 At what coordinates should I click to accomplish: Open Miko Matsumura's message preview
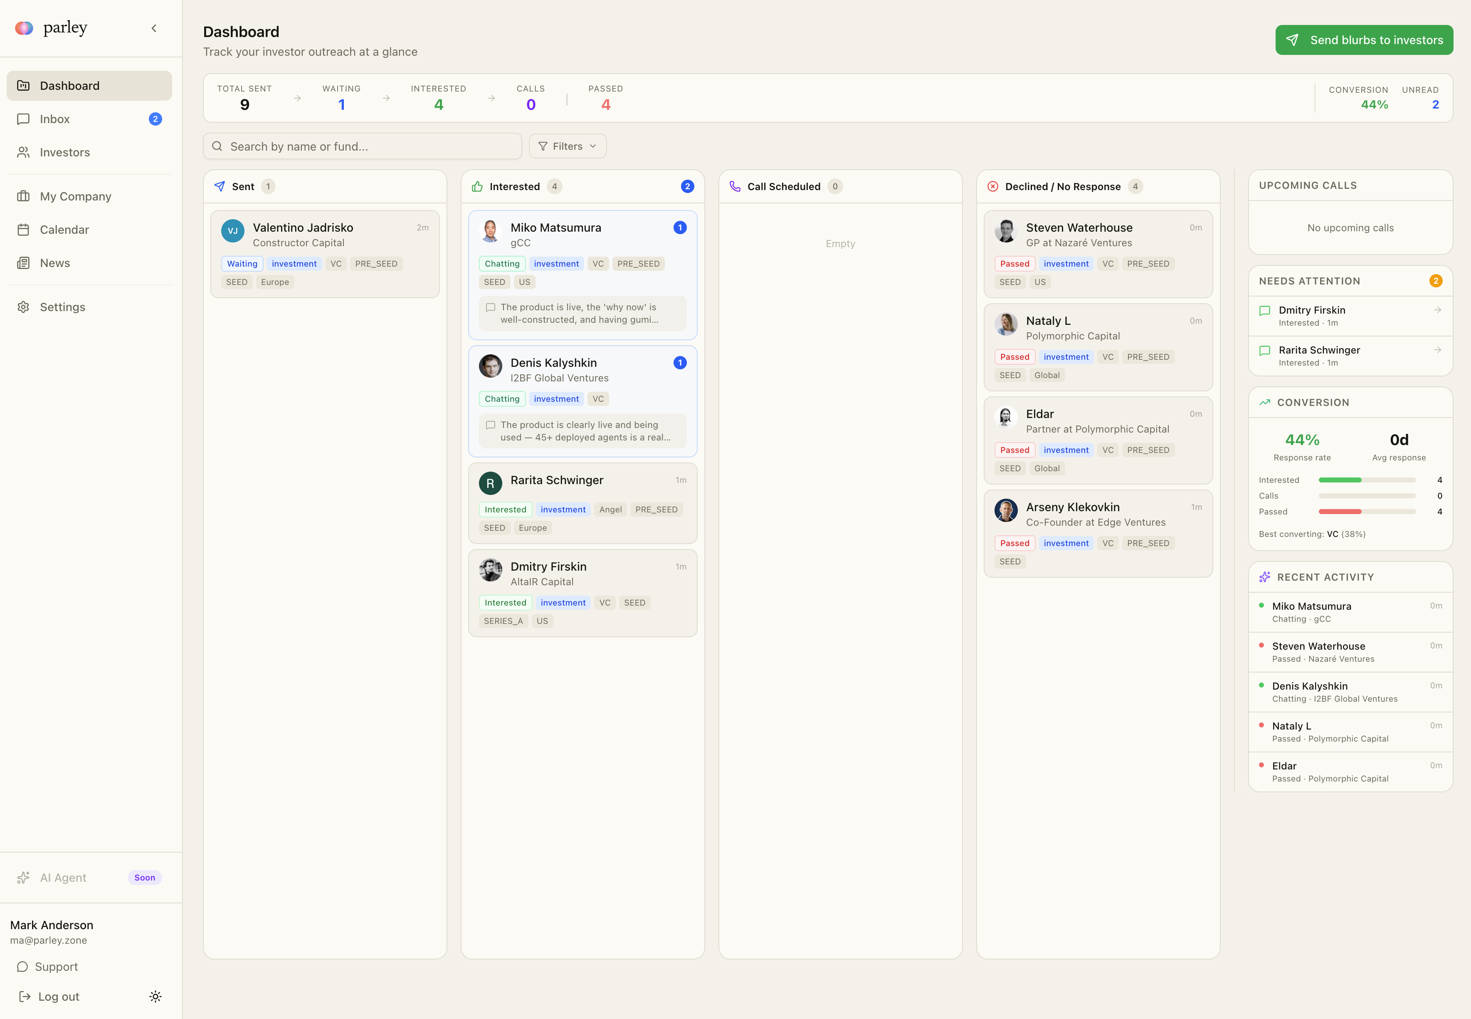[x=582, y=314]
